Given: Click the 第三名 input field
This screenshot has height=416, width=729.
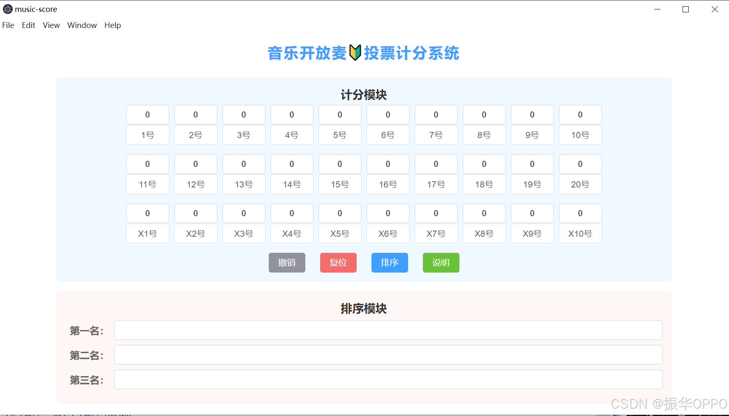Looking at the screenshot, I should coord(388,379).
